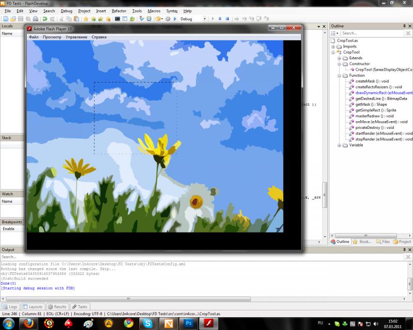The width and height of the screenshot is (413, 330).
Task: Open Flash Player Управление menu
Action: 76,37
